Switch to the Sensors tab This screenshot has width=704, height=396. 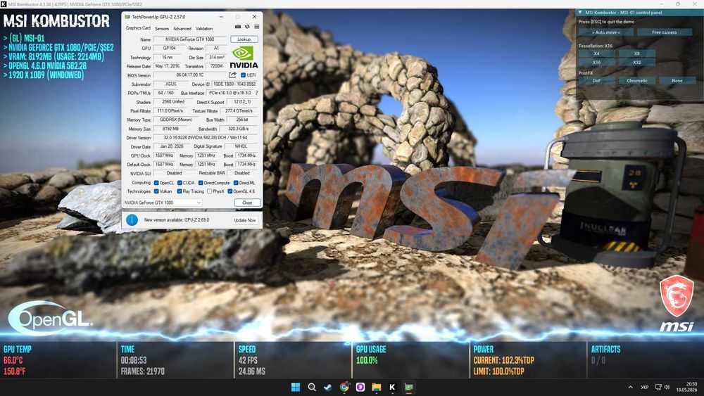point(162,28)
